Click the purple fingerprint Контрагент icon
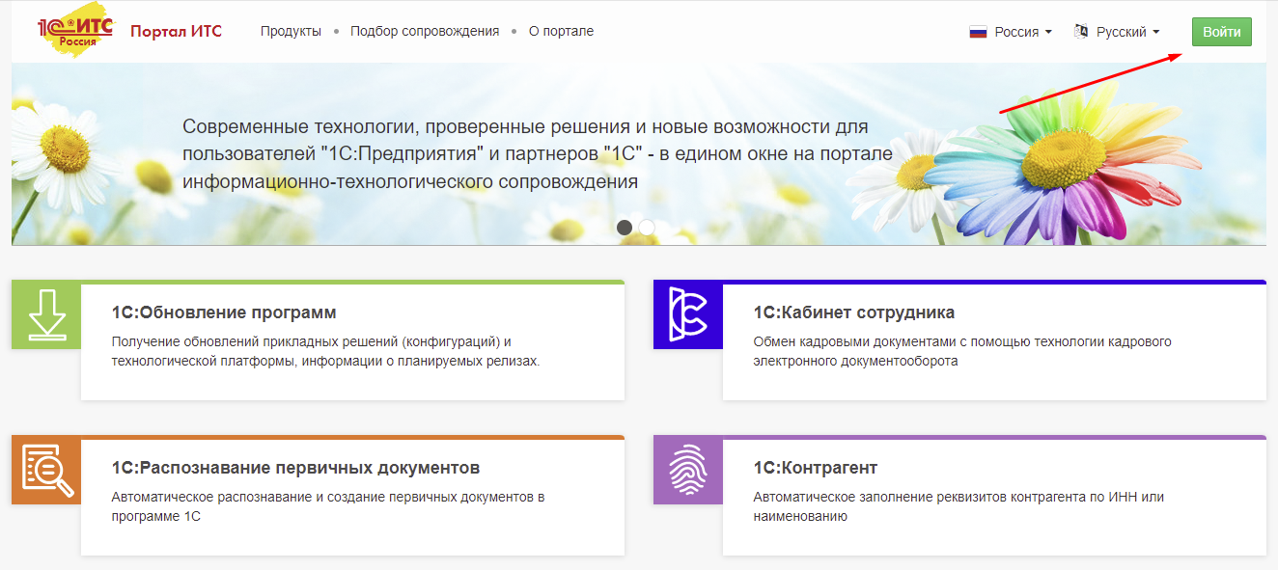This screenshot has height=570, width=1278. [687, 471]
